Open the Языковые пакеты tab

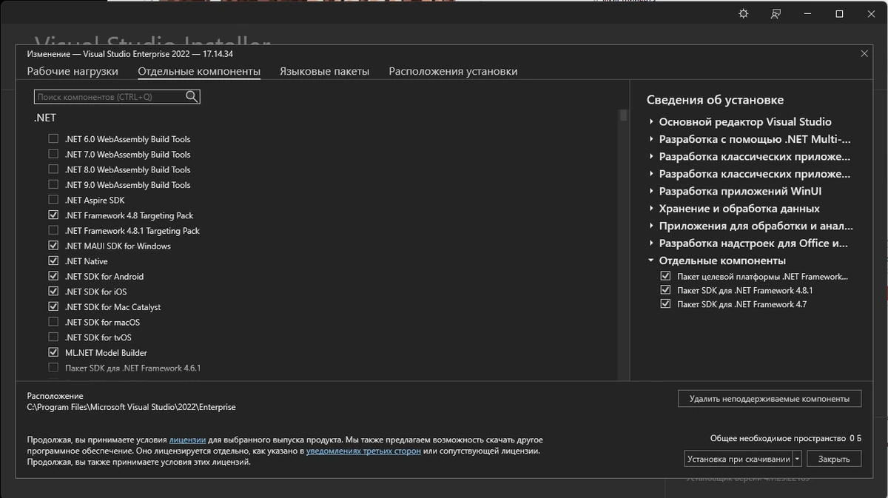[x=324, y=71]
